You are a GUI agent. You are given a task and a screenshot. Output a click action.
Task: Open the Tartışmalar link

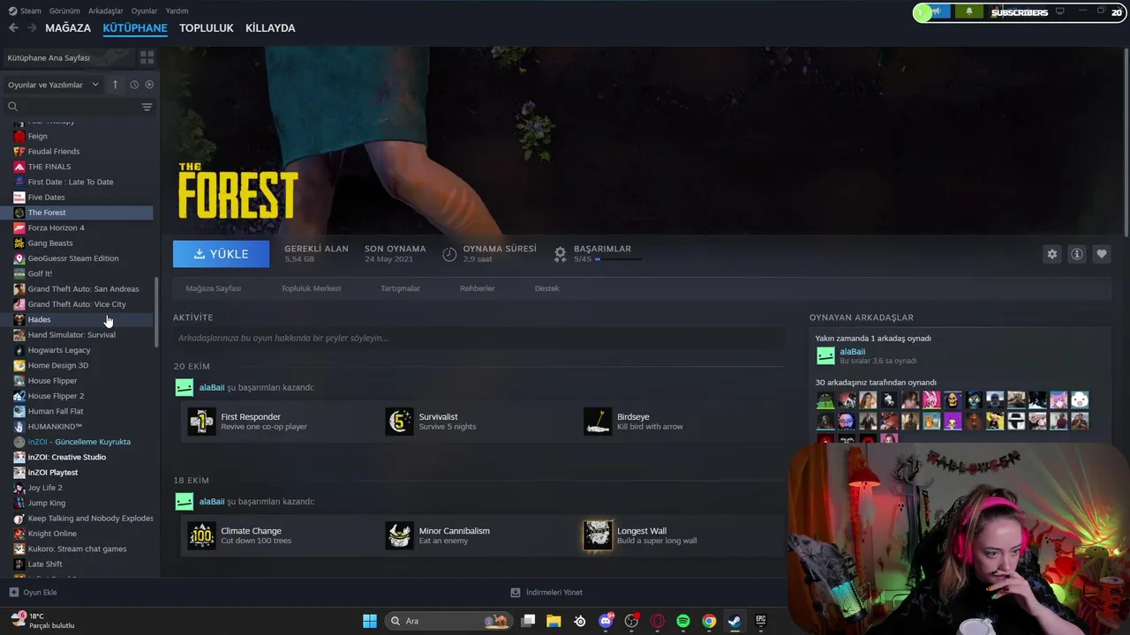click(400, 288)
